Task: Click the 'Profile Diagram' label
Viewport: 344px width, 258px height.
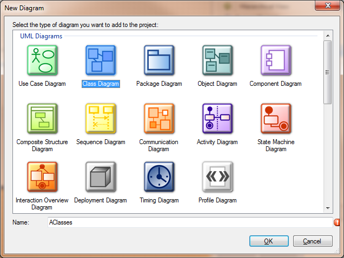Action: pyautogui.click(x=217, y=200)
